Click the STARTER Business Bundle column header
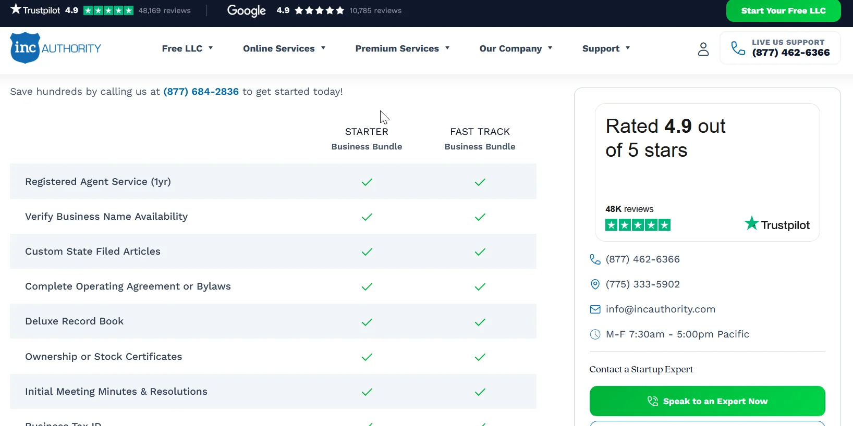853x426 pixels. click(367, 139)
